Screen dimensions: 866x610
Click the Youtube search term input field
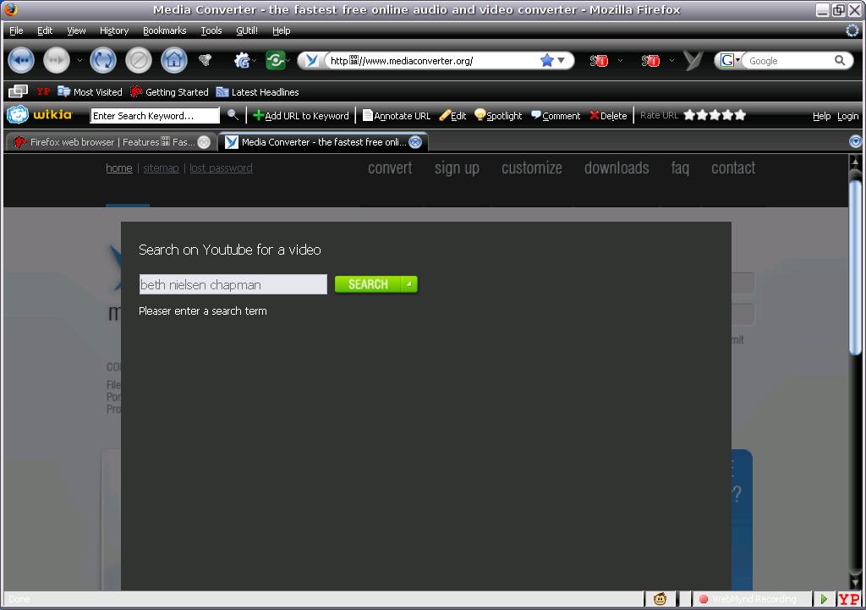[233, 284]
